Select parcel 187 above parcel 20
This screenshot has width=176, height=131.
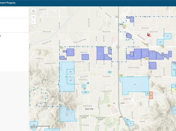[127, 120]
